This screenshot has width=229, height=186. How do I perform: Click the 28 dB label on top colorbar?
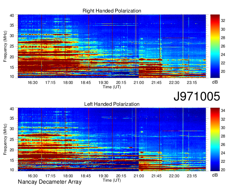tap(223, 38)
